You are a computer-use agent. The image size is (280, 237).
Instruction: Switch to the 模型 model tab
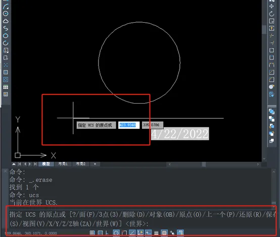click(x=46, y=164)
